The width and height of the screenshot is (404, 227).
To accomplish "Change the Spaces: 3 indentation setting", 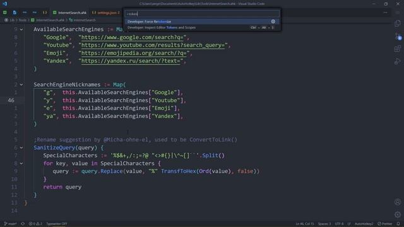I will 324,224.
